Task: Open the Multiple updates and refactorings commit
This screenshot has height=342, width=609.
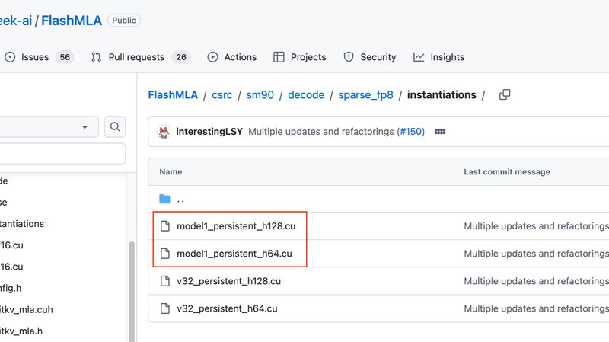Action: (321, 132)
